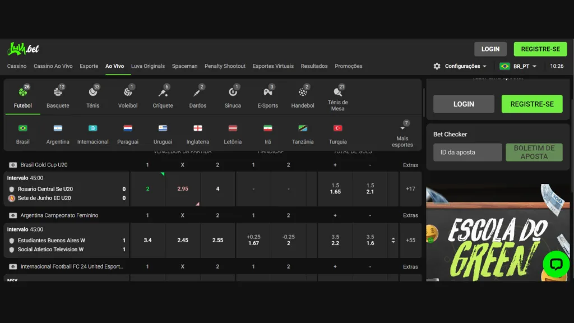Screen dimensions: 574x323
Task: Select the Críquete sport icon
Action: (163, 91)
